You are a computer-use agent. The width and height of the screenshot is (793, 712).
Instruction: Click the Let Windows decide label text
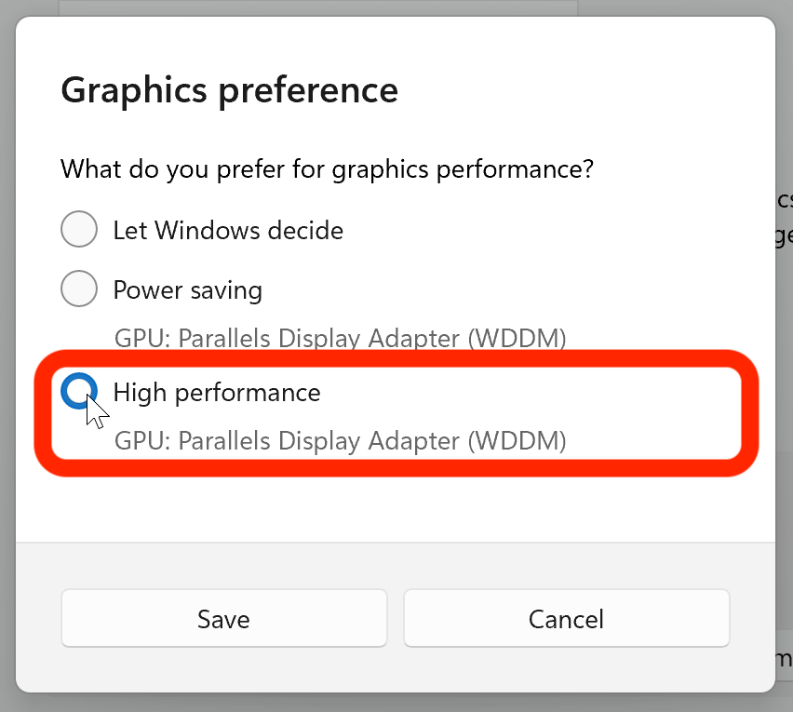pyautogui.click(x=228, y=230)
